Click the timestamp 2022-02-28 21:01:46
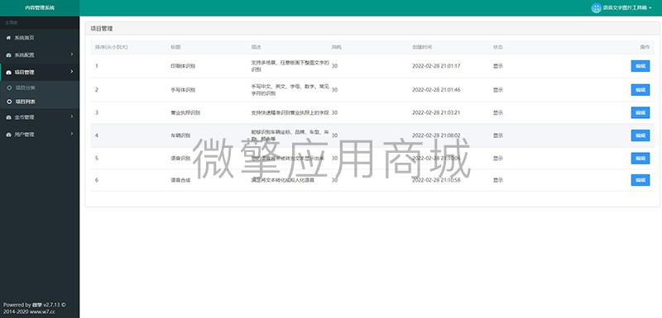Image resolution: width=662 pixels, height=318 pixels. (436, 90)
